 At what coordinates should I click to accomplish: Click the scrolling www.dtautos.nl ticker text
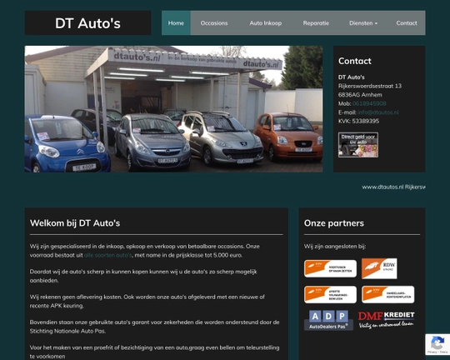[393, 187]
